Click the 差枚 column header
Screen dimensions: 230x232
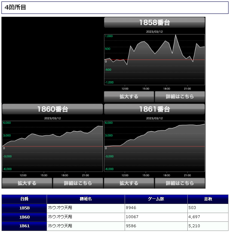[208, 199]
